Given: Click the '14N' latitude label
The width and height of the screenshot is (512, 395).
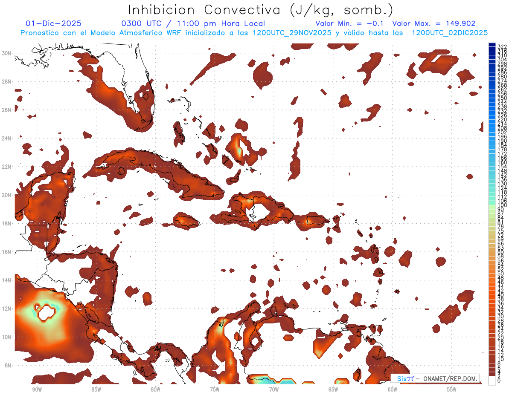Looking at the screenshot, I should point(7,280).
